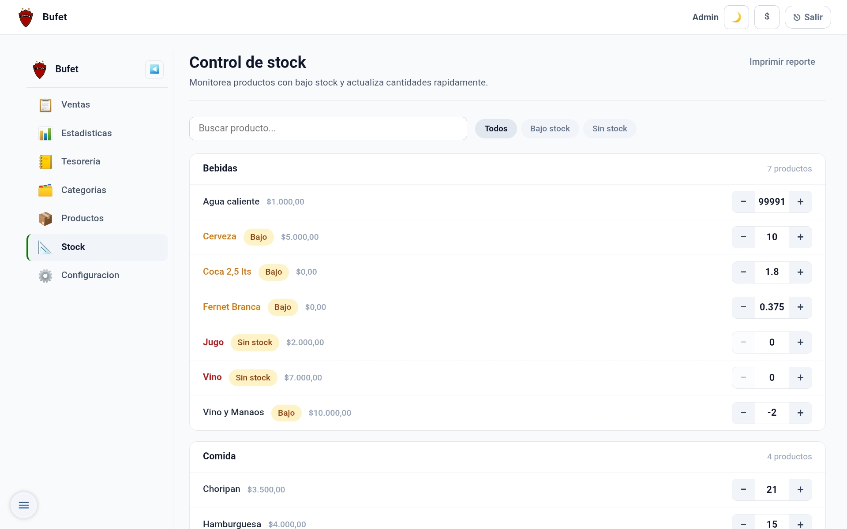Decrease Coca 2,5 lts stock

point(743,272)
